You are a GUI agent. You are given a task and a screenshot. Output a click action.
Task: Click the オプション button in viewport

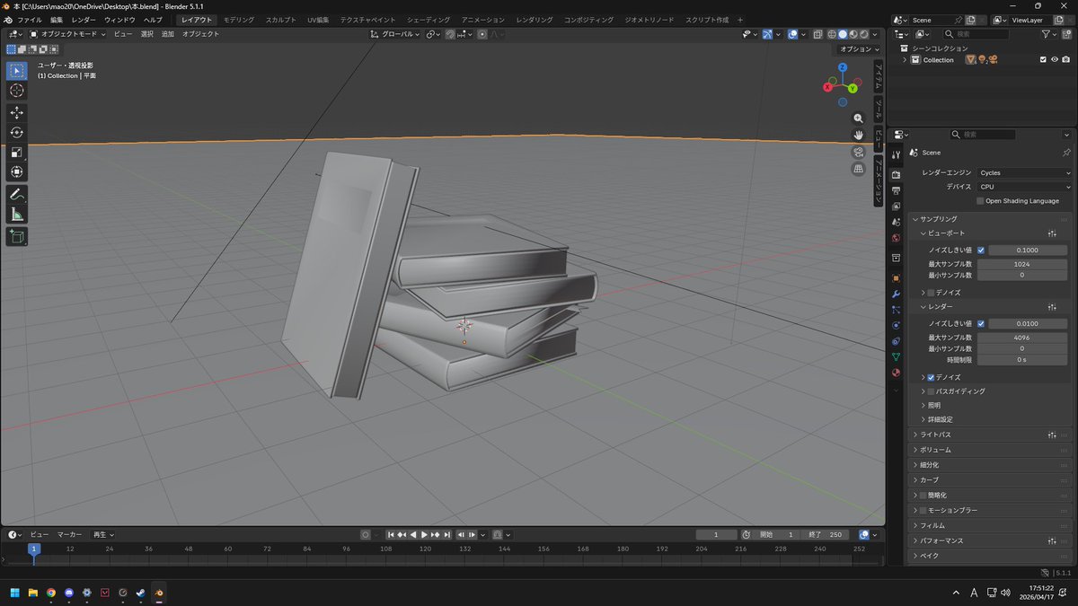click(x=857, y=49)
